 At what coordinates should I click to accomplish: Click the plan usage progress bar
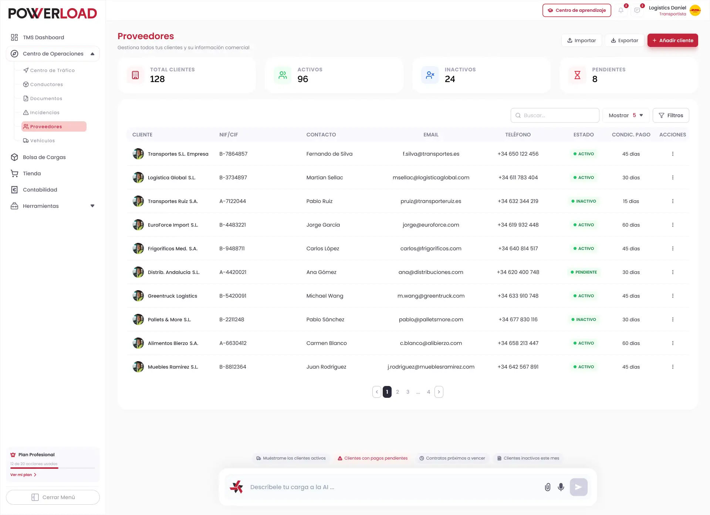click(x=53, y=468)
